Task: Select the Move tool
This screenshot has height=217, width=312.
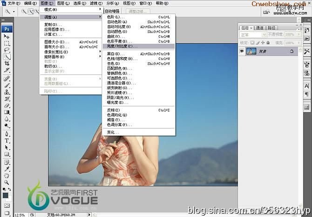Action: pyautogui.click(x=7, y=37)
